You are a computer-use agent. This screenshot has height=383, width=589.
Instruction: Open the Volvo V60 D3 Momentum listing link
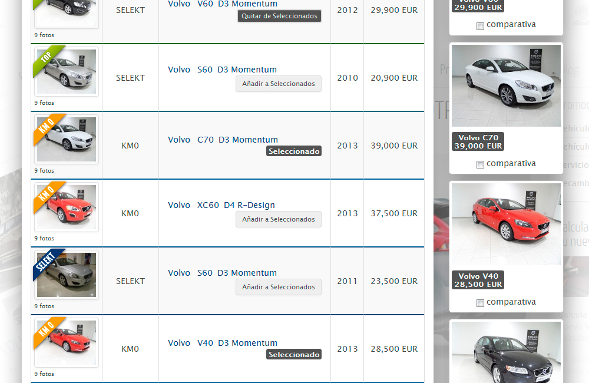tap(223, 4)
